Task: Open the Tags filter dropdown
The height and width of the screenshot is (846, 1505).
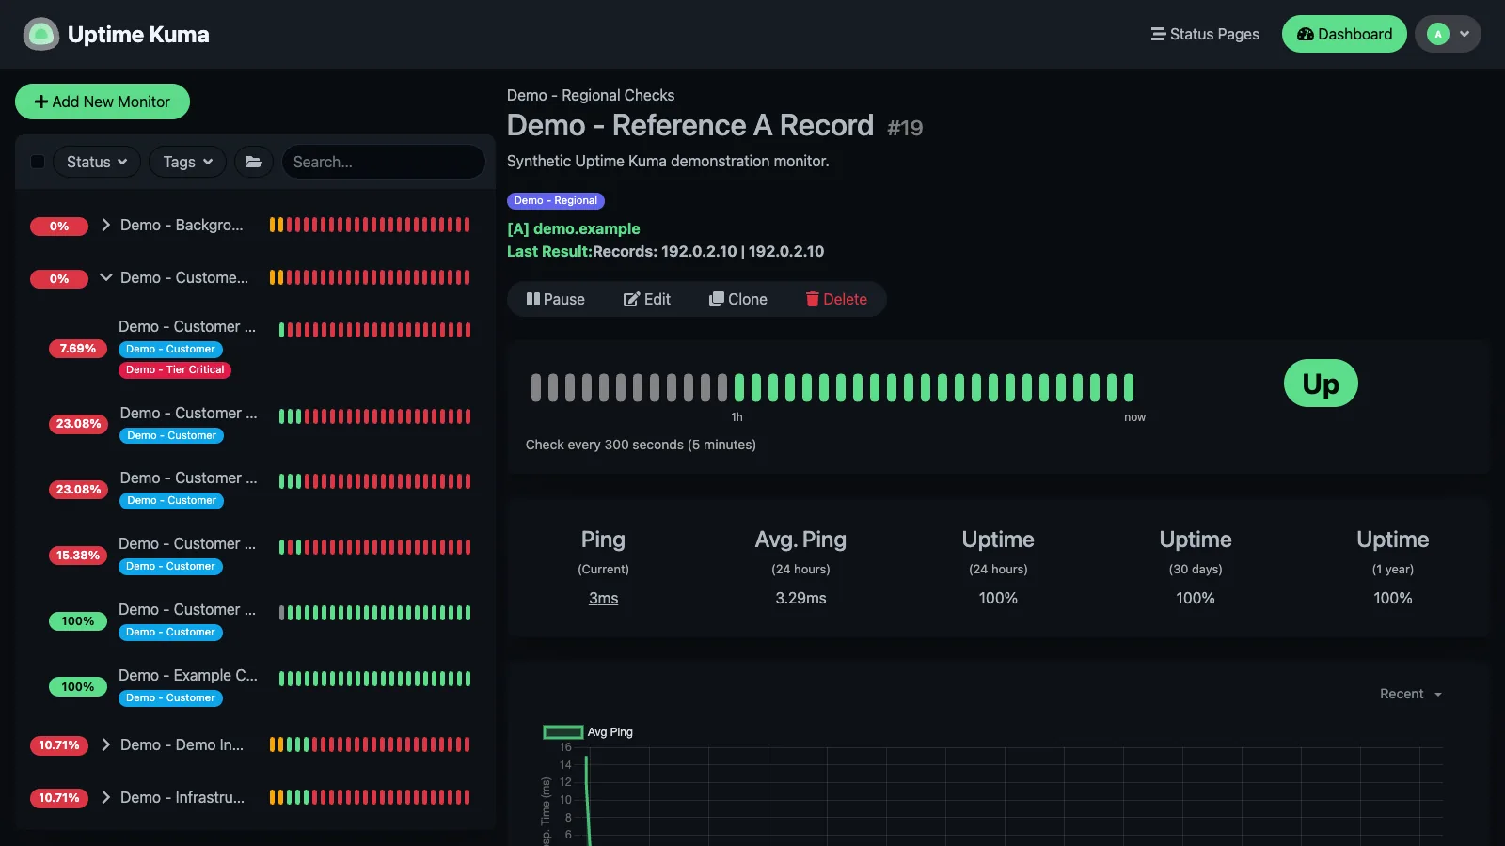Action: 188,162
